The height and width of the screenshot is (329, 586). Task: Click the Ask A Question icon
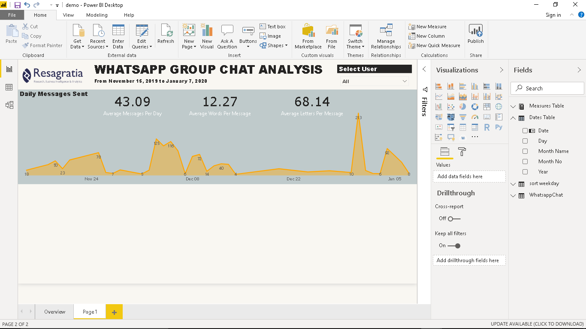(x=227, y=36)
